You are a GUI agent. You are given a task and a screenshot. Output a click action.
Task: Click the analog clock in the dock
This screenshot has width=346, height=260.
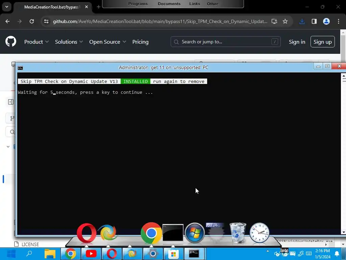pos(259,233)
